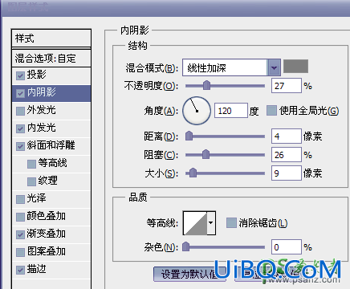Viewport: 350px width, 289px height.
Task: Enable the 等高线 sub-option checkbox
Action: 31,164
